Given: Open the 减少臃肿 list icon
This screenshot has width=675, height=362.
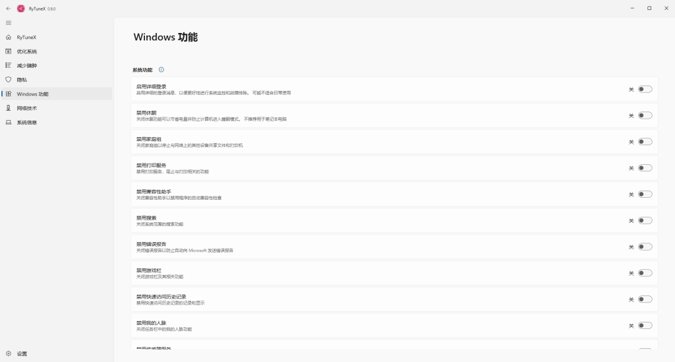Looking at the screenshot, I should point(8,65).
